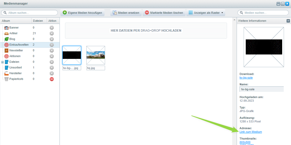This screenshot has height=145, width=291.
Task: Open settings gear for Aktionen album
Action: tap(51, 56)
